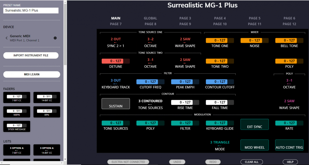Pick the RPN fader control type
The height and width of the screenshot is (165, 309).
[x=47, y=112]
